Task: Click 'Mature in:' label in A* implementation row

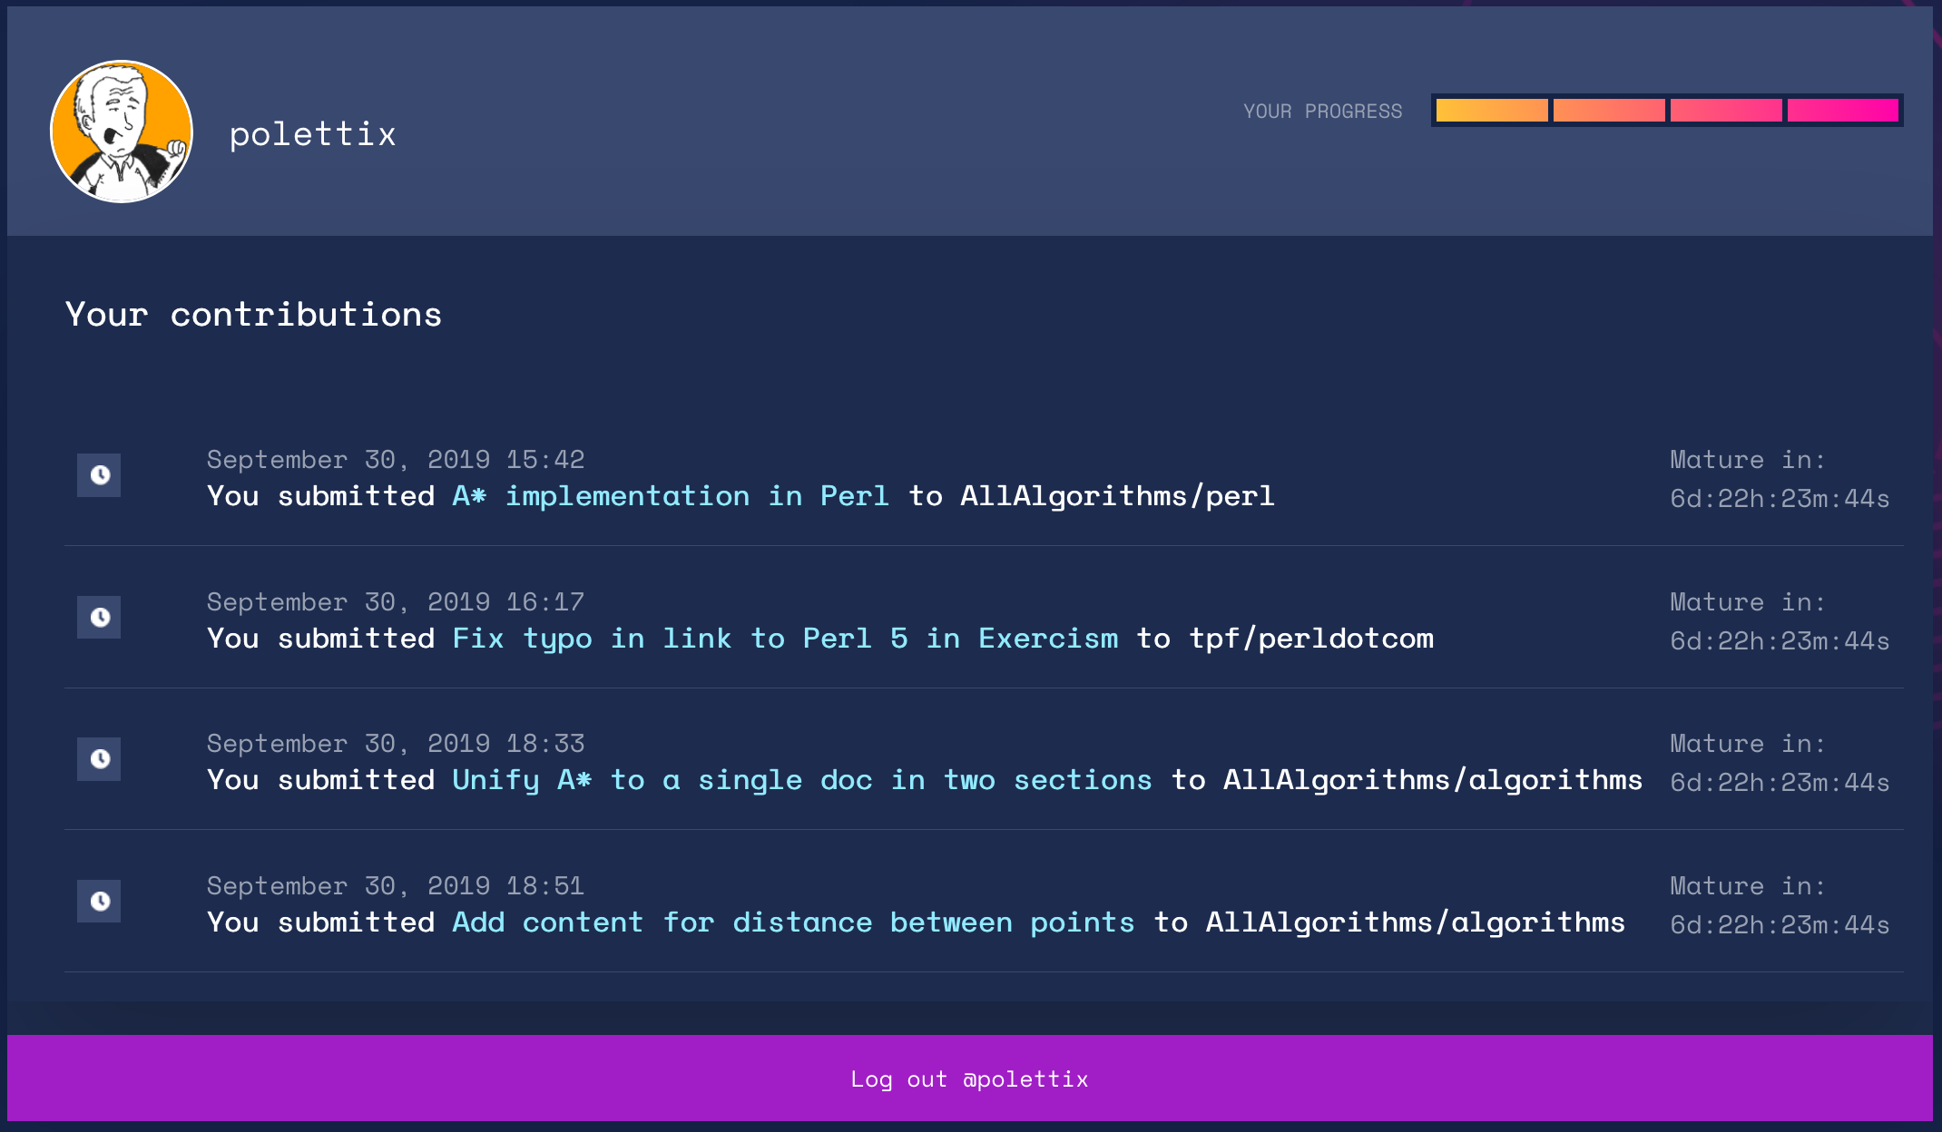Action: (1748, 460)
